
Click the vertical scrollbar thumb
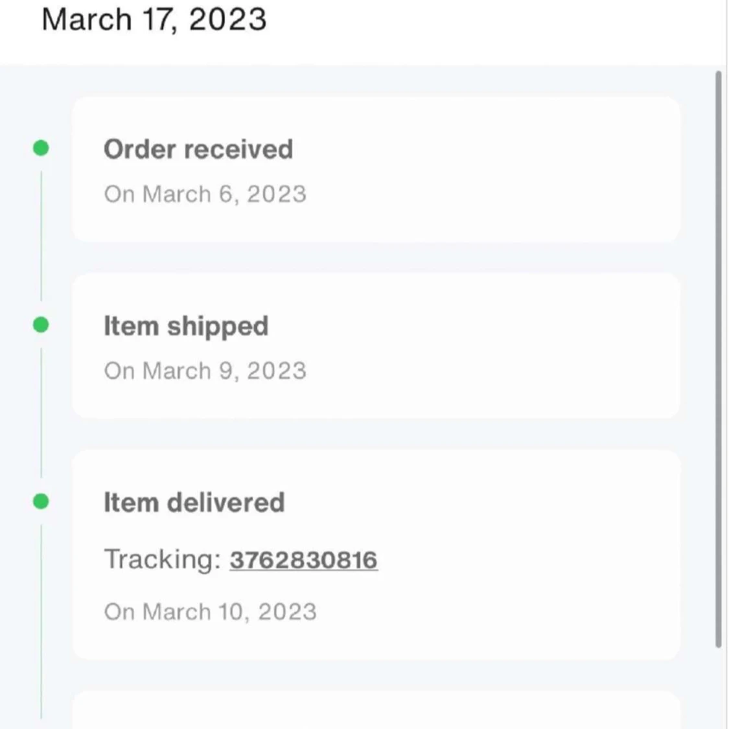[718, 359]
